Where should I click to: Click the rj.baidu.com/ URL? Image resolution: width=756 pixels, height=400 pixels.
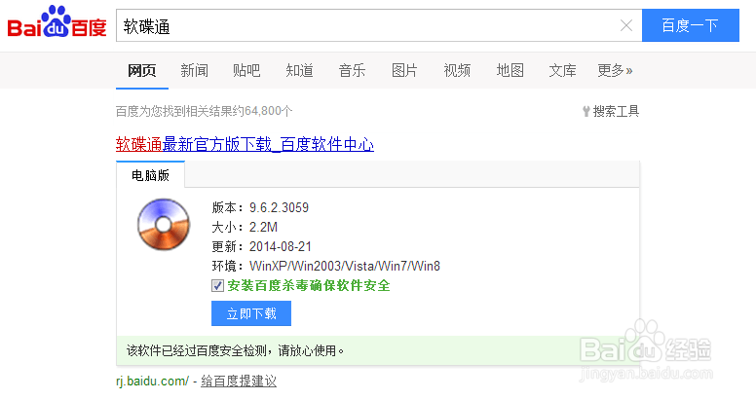[152, 382]
